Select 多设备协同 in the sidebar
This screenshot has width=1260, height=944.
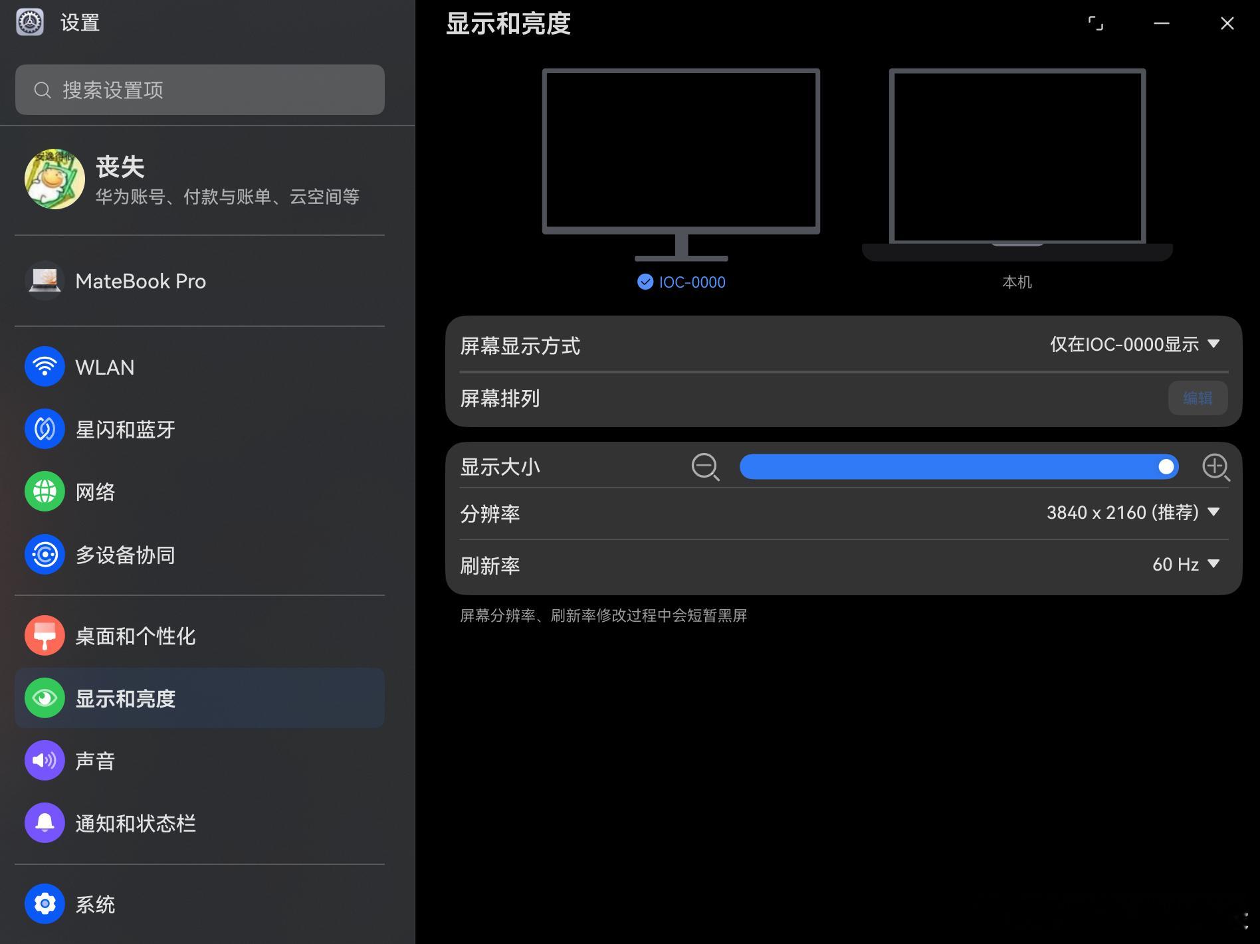click(x=199, y=554)
